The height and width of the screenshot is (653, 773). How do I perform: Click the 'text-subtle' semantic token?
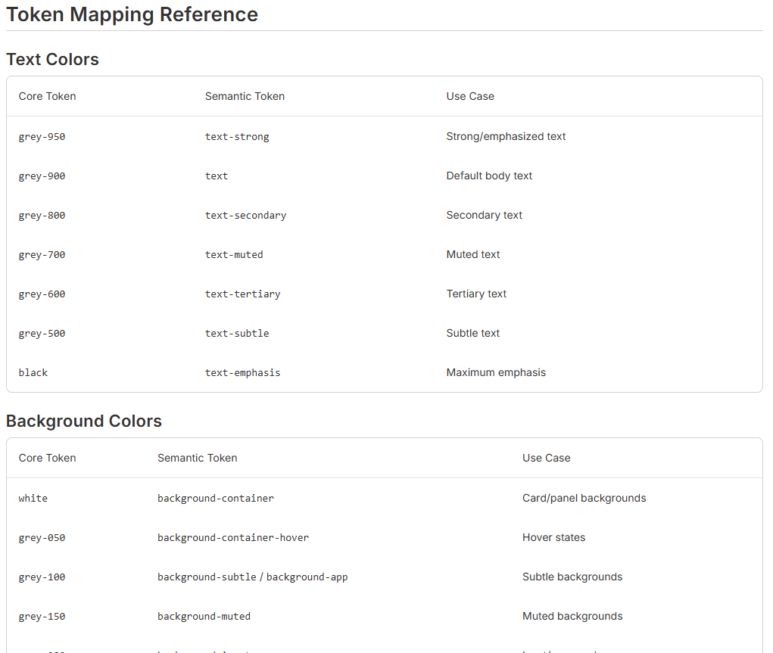[x=237, y=334]
